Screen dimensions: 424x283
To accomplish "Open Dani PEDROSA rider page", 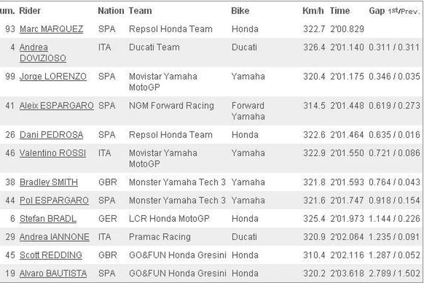I will 51,135.
